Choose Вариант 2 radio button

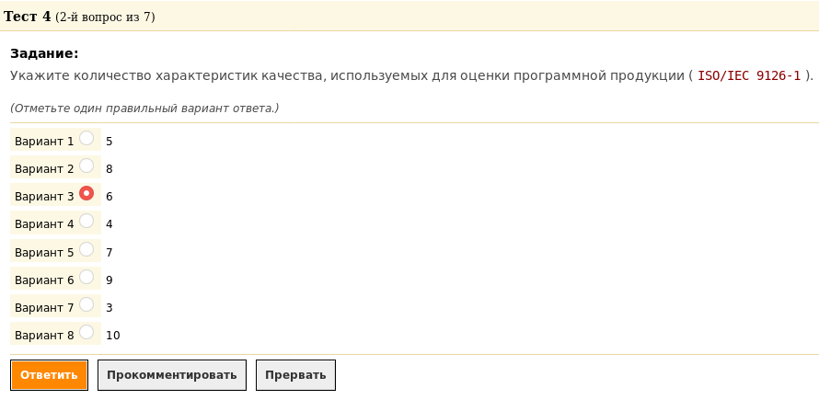pyautogui.click(x=87, y=166)
